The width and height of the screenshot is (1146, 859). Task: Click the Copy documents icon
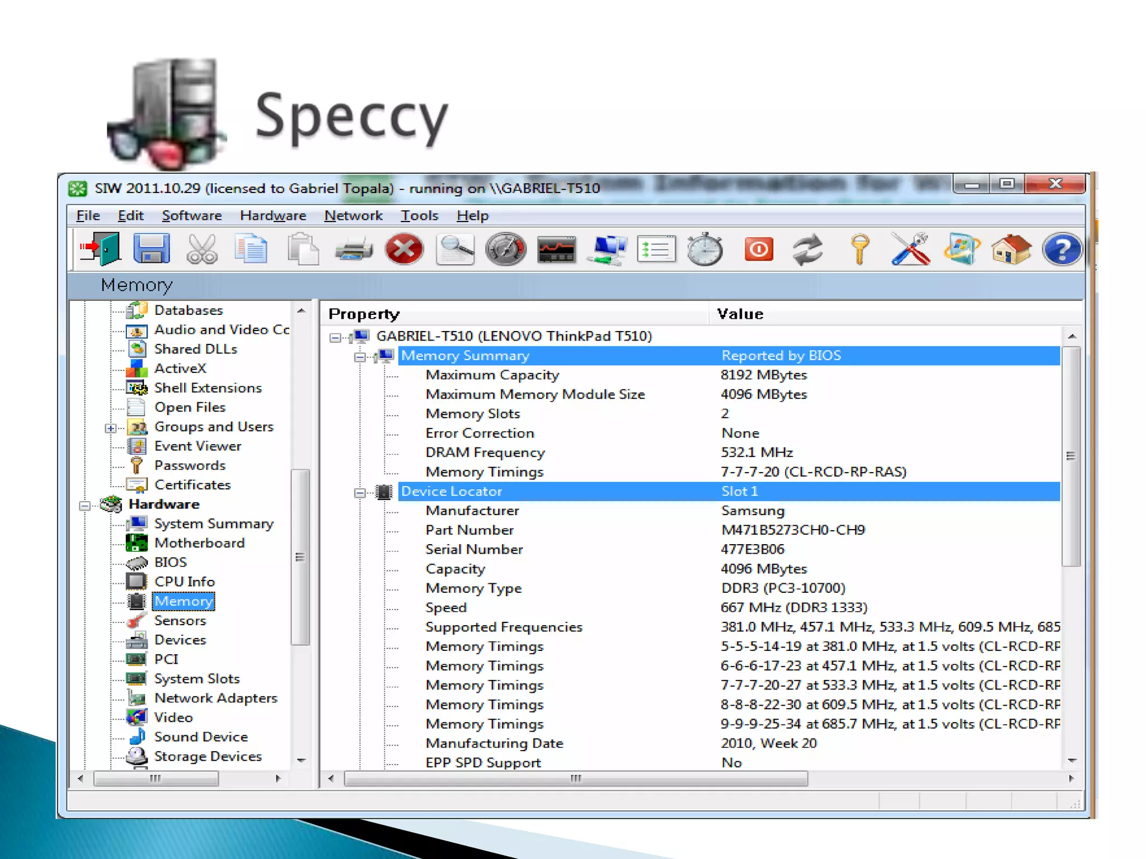(x=251, y=249)
